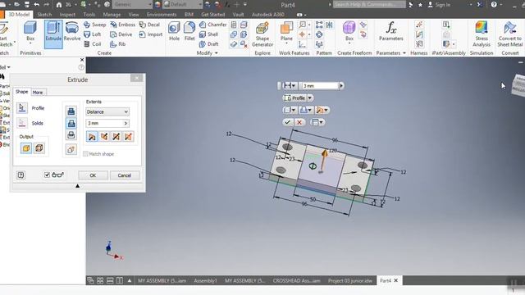Select Solid output type
525x295 pixels.
click(x=26, y=148)
